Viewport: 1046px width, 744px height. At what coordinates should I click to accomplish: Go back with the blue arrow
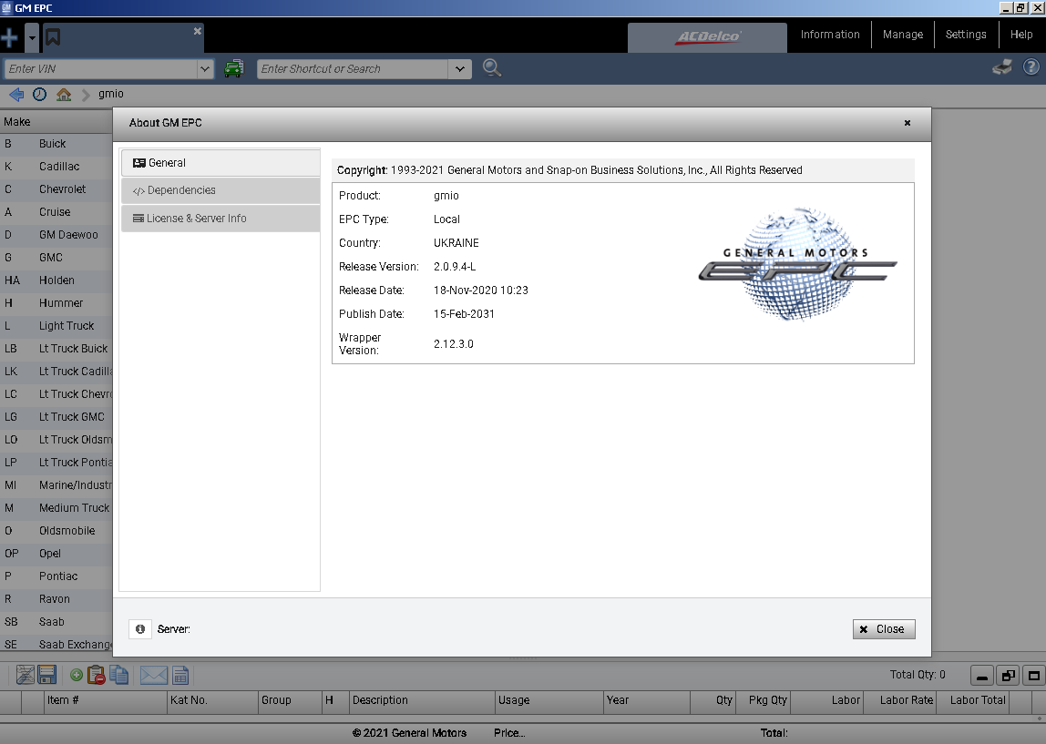click(16, 94)
